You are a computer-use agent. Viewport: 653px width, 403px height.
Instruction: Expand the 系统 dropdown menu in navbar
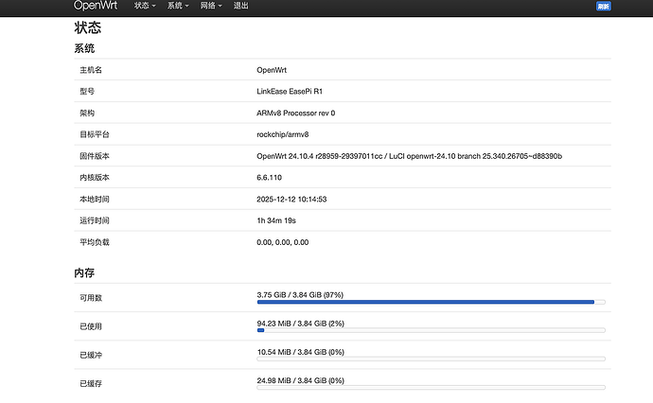point(177,6)
